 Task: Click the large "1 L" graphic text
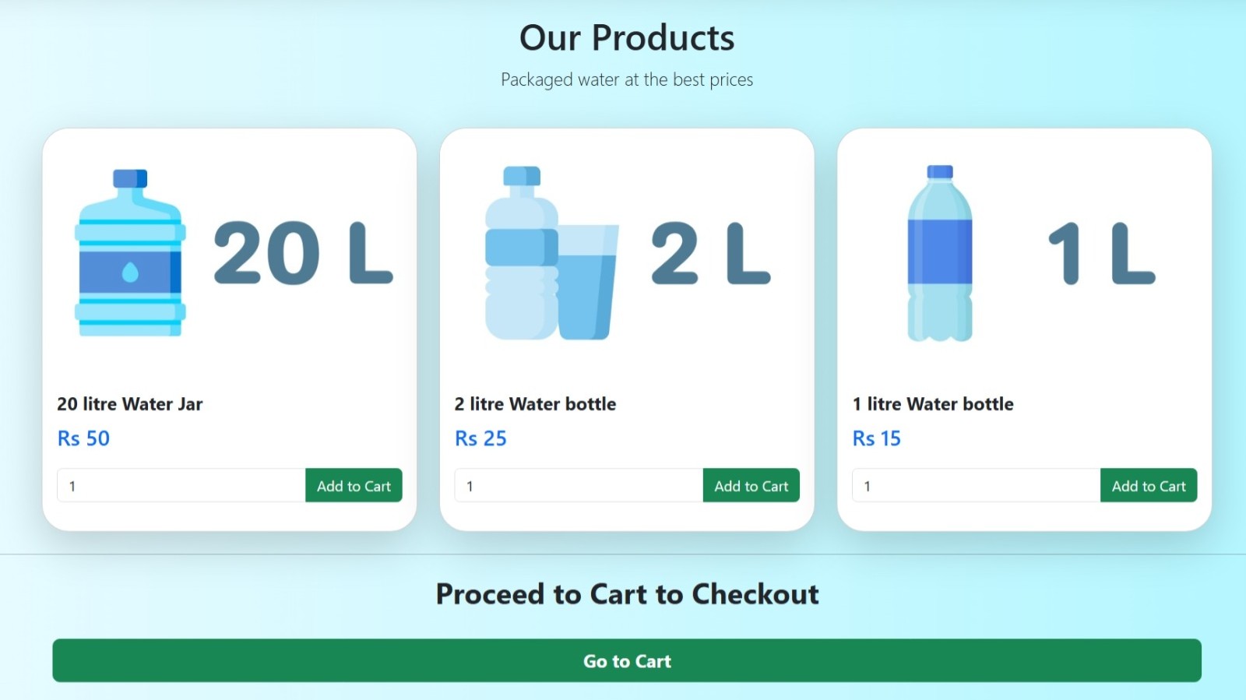[1101, 252]
